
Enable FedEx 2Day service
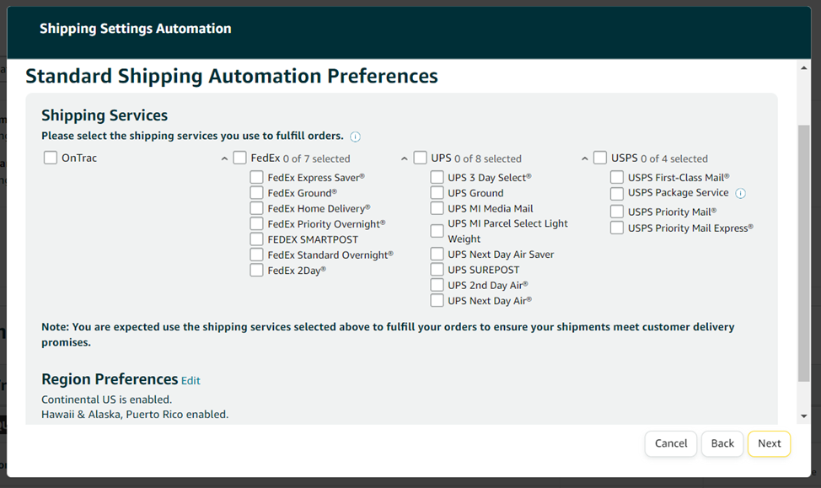(256, 270)
